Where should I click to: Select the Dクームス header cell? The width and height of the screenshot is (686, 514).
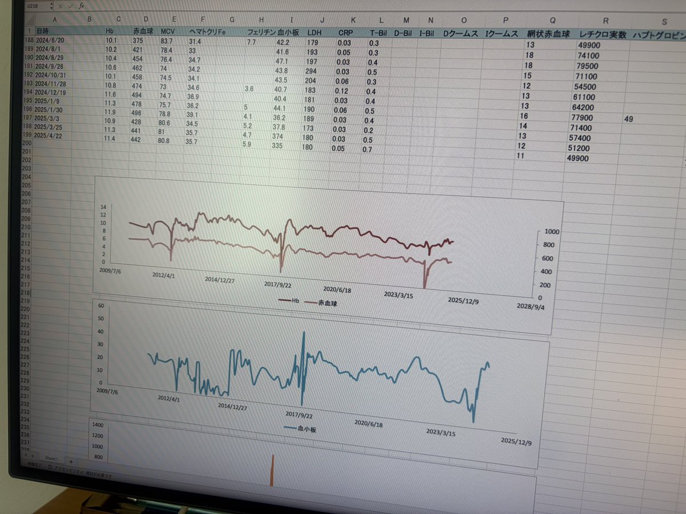tap(461, 34)
